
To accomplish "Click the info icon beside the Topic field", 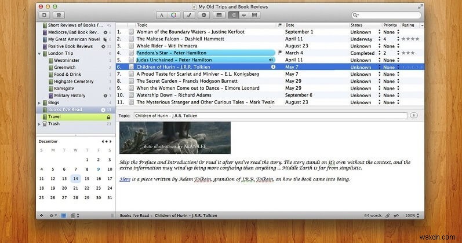I will 414,116.
